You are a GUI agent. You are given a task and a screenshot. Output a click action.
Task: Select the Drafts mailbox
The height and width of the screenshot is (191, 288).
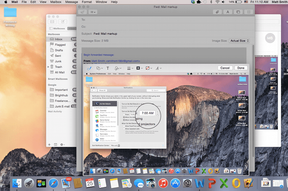coord(62,50)
